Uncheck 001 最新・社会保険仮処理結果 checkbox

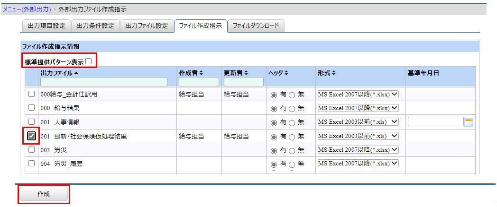click(x=31, y=136)
